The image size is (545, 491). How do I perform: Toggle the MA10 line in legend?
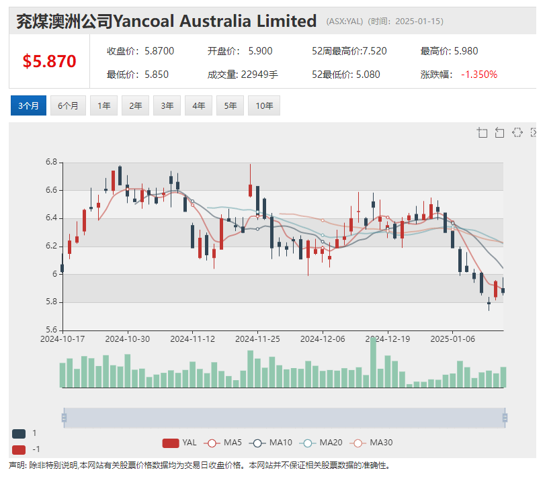tap(271, 443)
